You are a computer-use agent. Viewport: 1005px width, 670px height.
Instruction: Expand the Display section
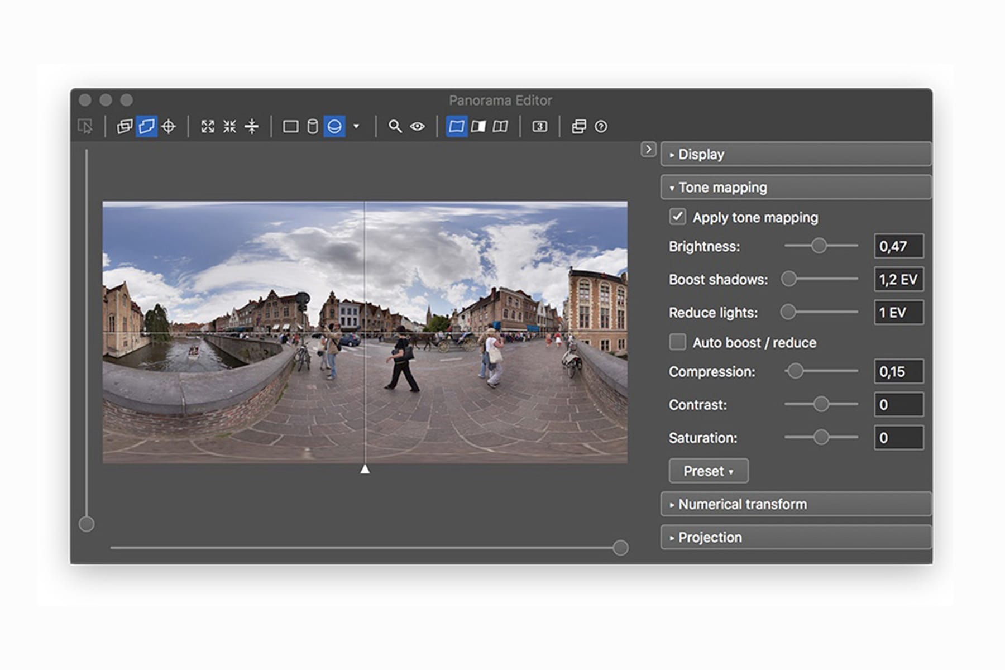[796, 154]
